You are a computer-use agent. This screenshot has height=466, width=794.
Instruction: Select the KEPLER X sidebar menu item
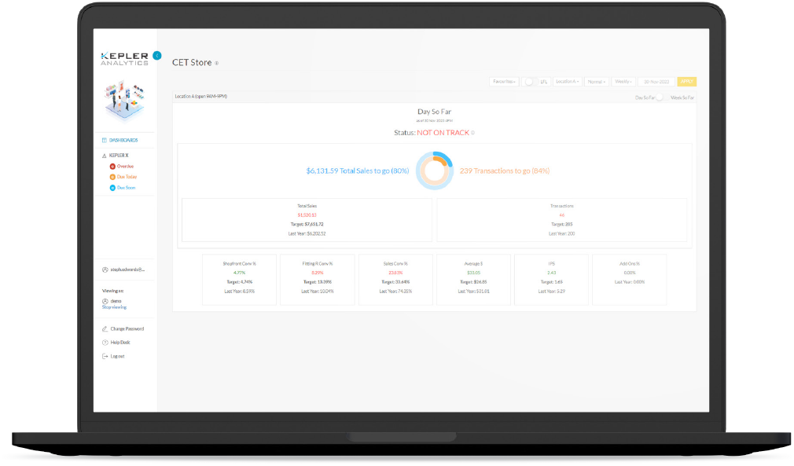[118, 156]
